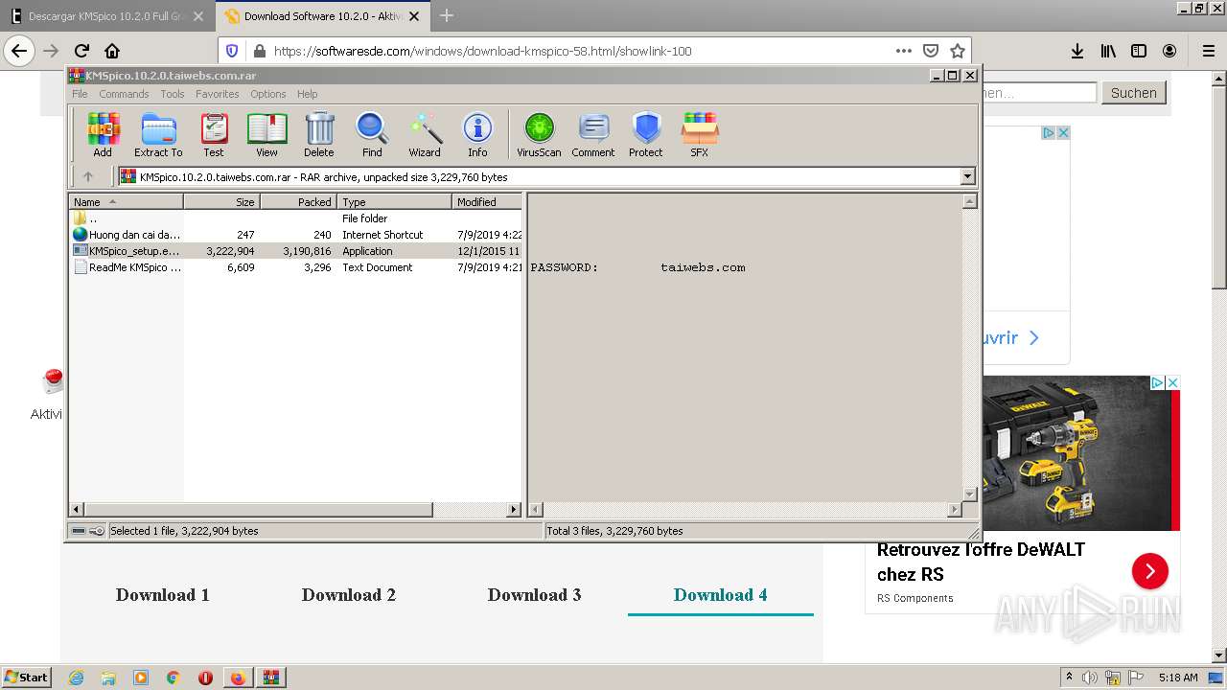1227x690 pixels.
Task: Go back in Firefox history
Action: point(19,51)
